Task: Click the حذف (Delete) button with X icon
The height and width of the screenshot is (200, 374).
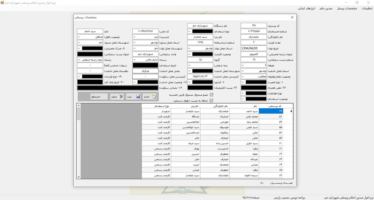Action: pos(116,96)
